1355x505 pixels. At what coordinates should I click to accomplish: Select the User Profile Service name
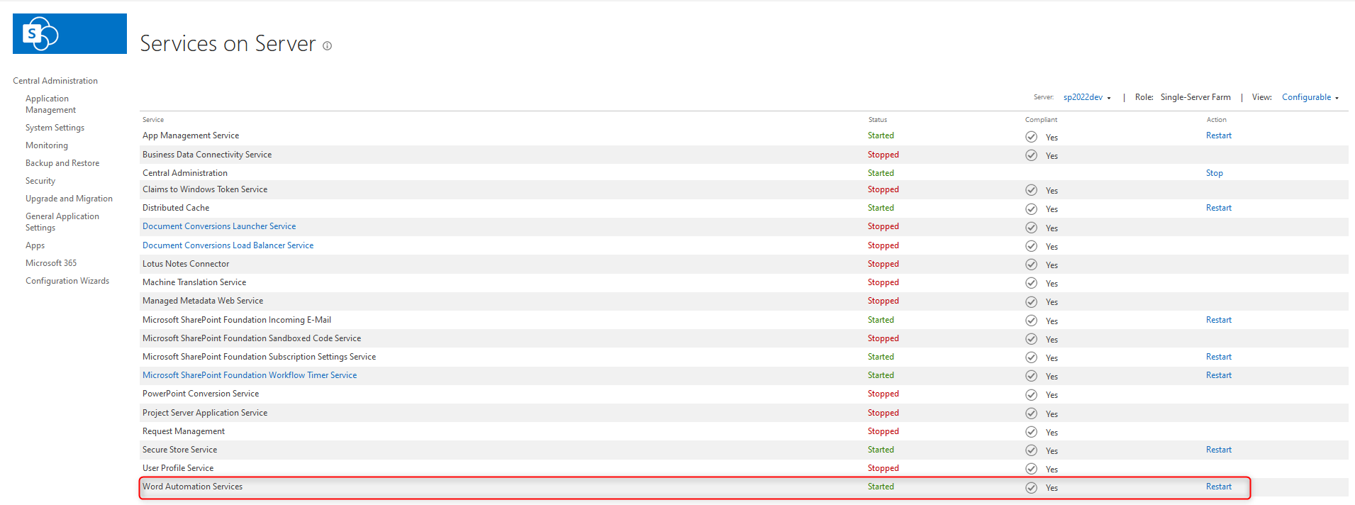[x=178, y=468]
